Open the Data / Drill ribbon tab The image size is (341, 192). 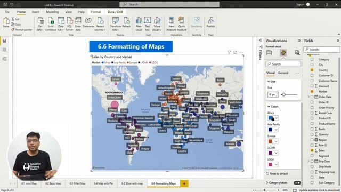tap(115, 12)
